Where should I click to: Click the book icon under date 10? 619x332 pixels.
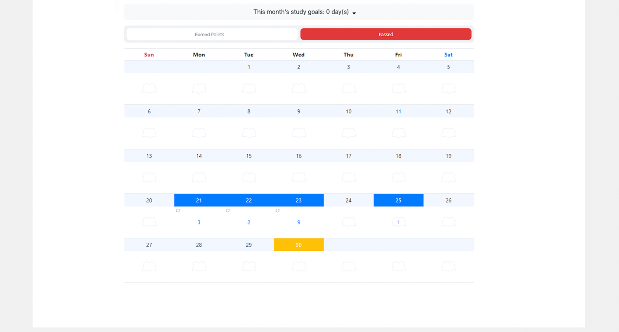[x=349, y=133]
